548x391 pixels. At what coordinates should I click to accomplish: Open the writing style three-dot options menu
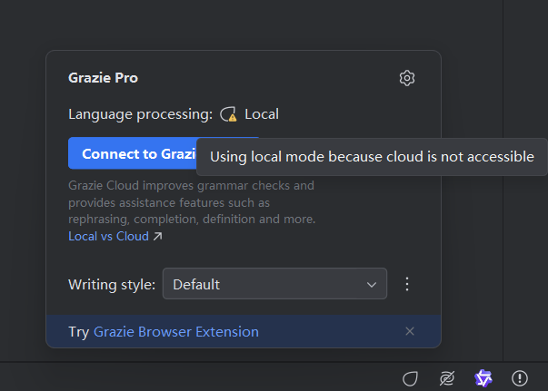(407, 284)
